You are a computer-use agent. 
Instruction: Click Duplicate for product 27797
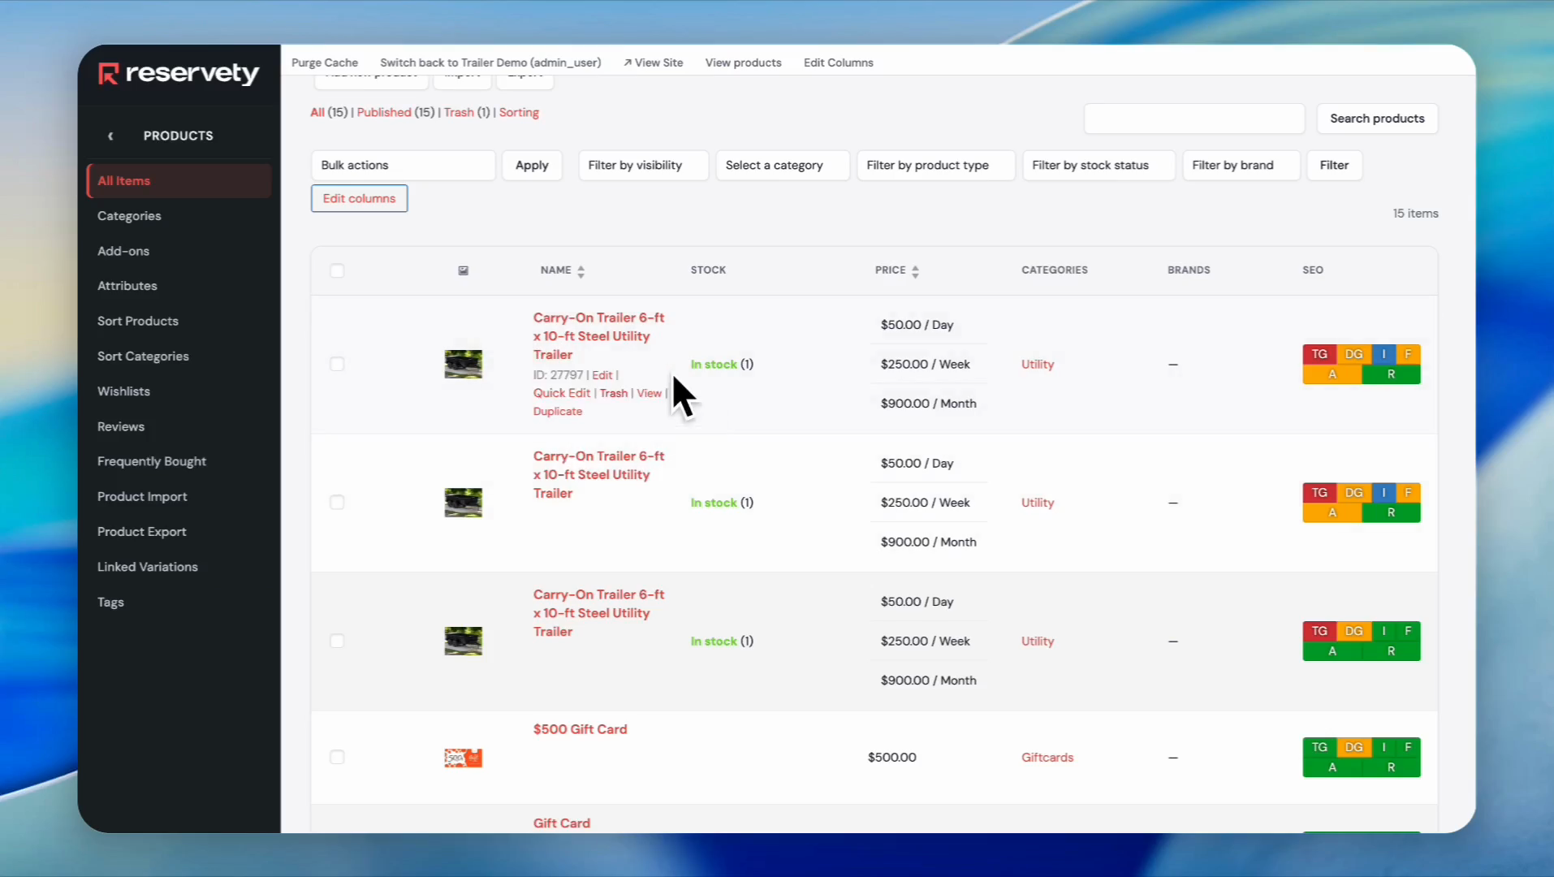click(x=558, y=412)
